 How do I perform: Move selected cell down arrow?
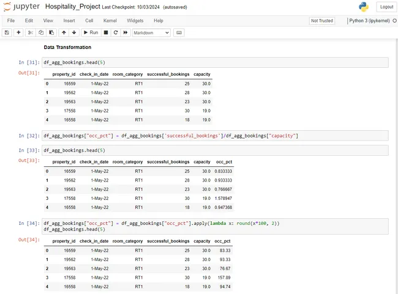[74, 32]
